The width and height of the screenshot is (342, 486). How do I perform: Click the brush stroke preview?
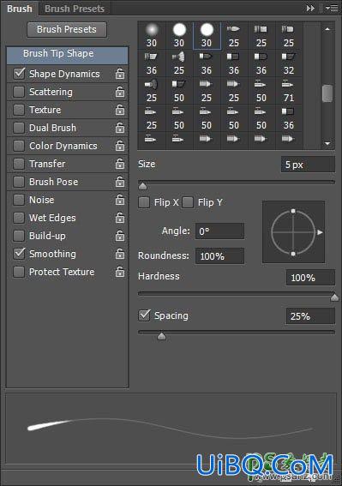(171, 429)
